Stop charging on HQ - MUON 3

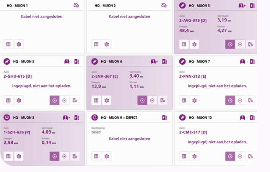240,44
